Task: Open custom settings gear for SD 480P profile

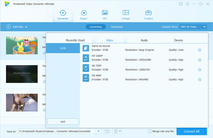Action: [200, 80]
